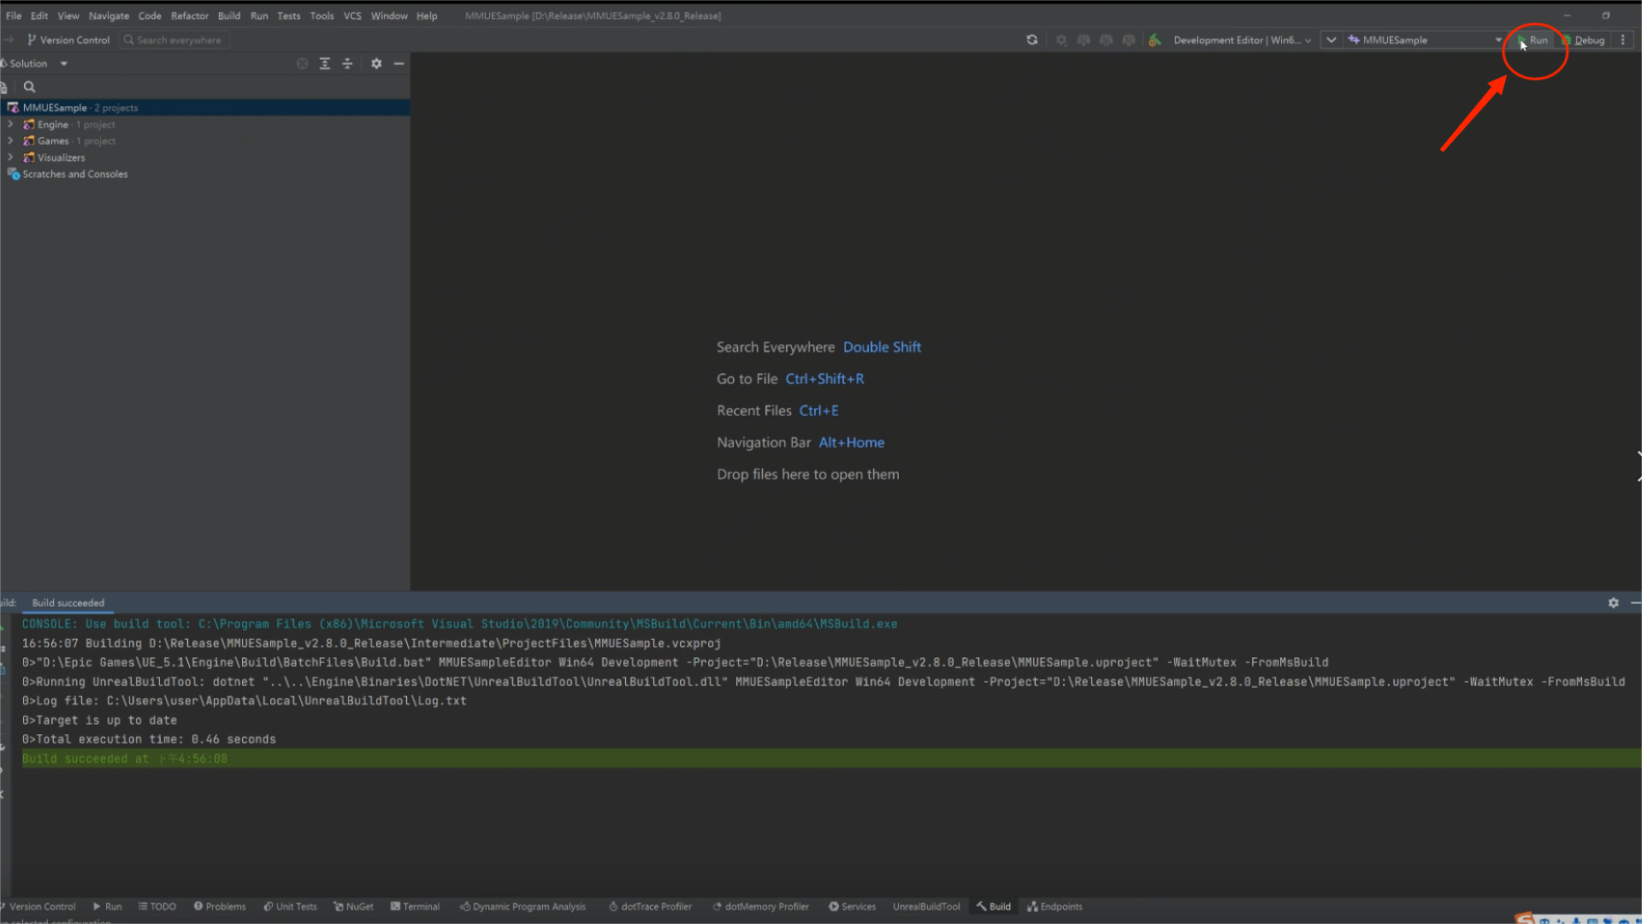
Task: Open the Run tool window at bottom
Action: [107, 906]
